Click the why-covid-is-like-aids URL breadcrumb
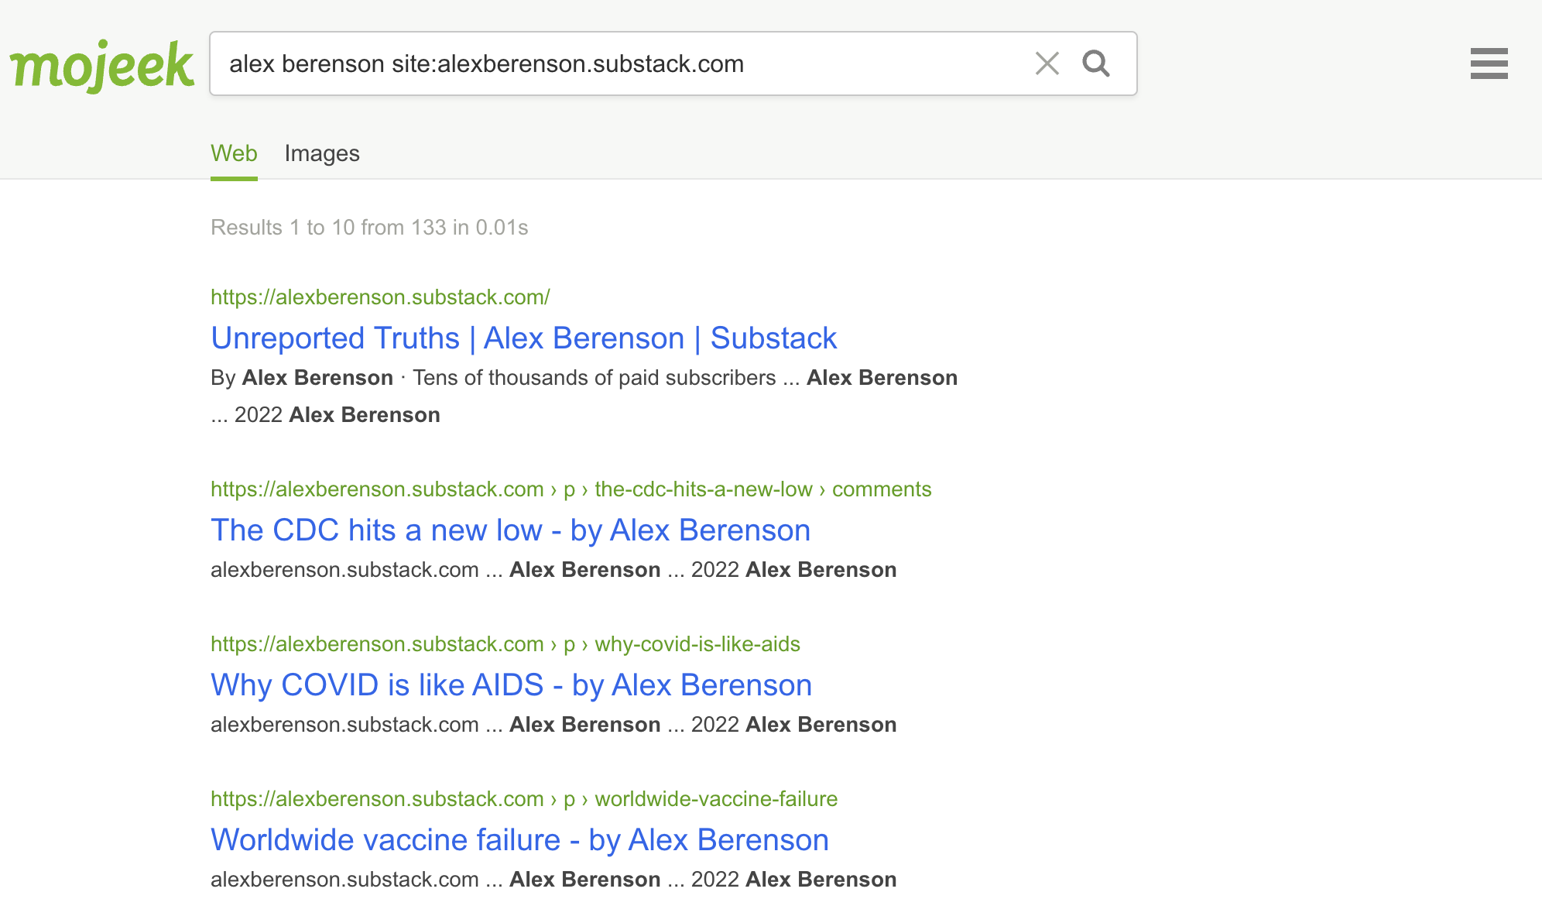 click(505, 644)
